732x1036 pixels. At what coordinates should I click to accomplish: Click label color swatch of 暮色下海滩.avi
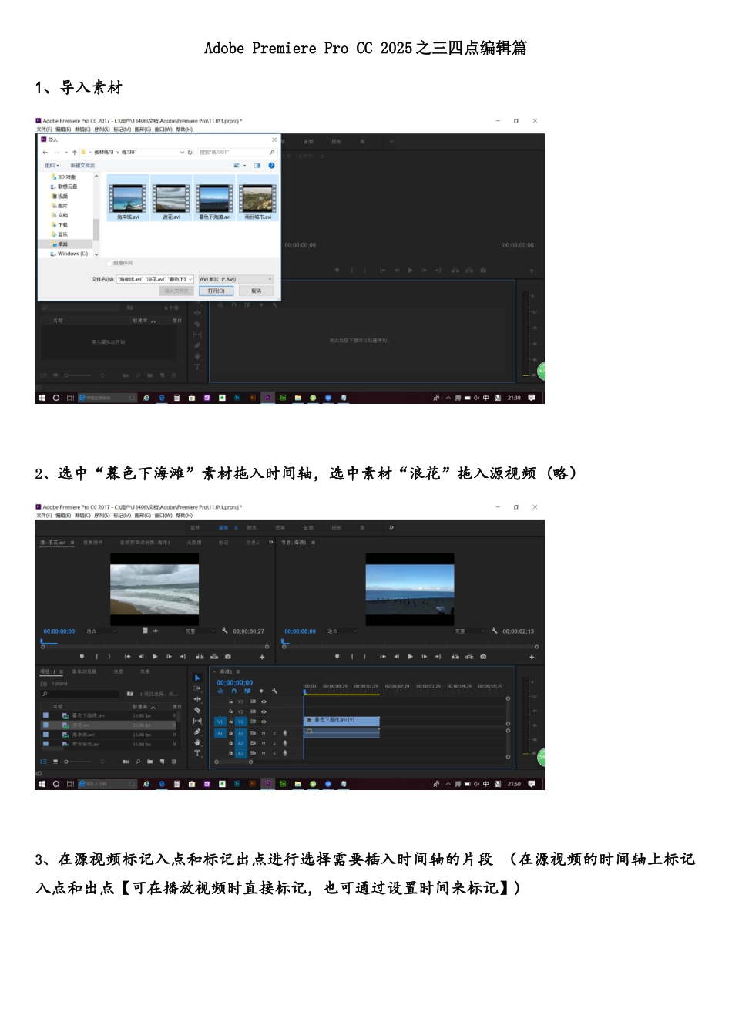pos(45,715)
